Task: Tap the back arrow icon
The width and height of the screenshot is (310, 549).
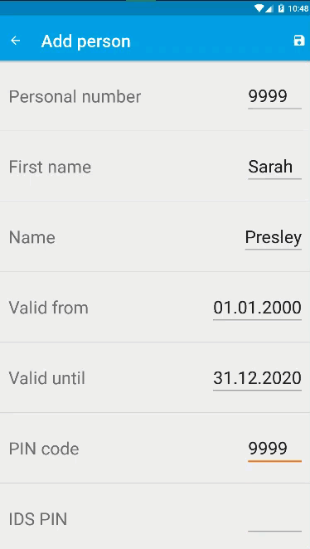Action: pyautogui.click(x=16, y=41)
